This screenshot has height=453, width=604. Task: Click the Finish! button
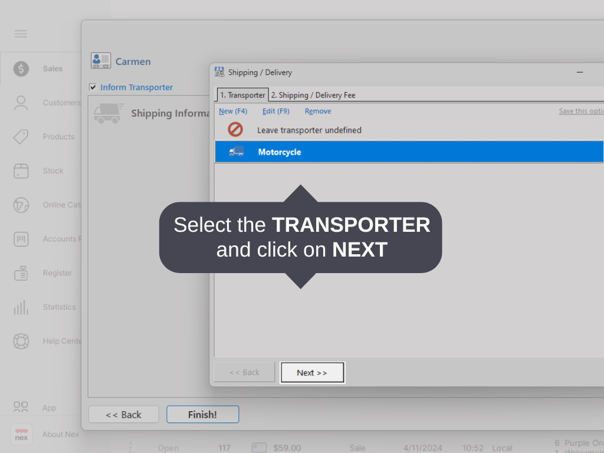(x=202, y=414)
